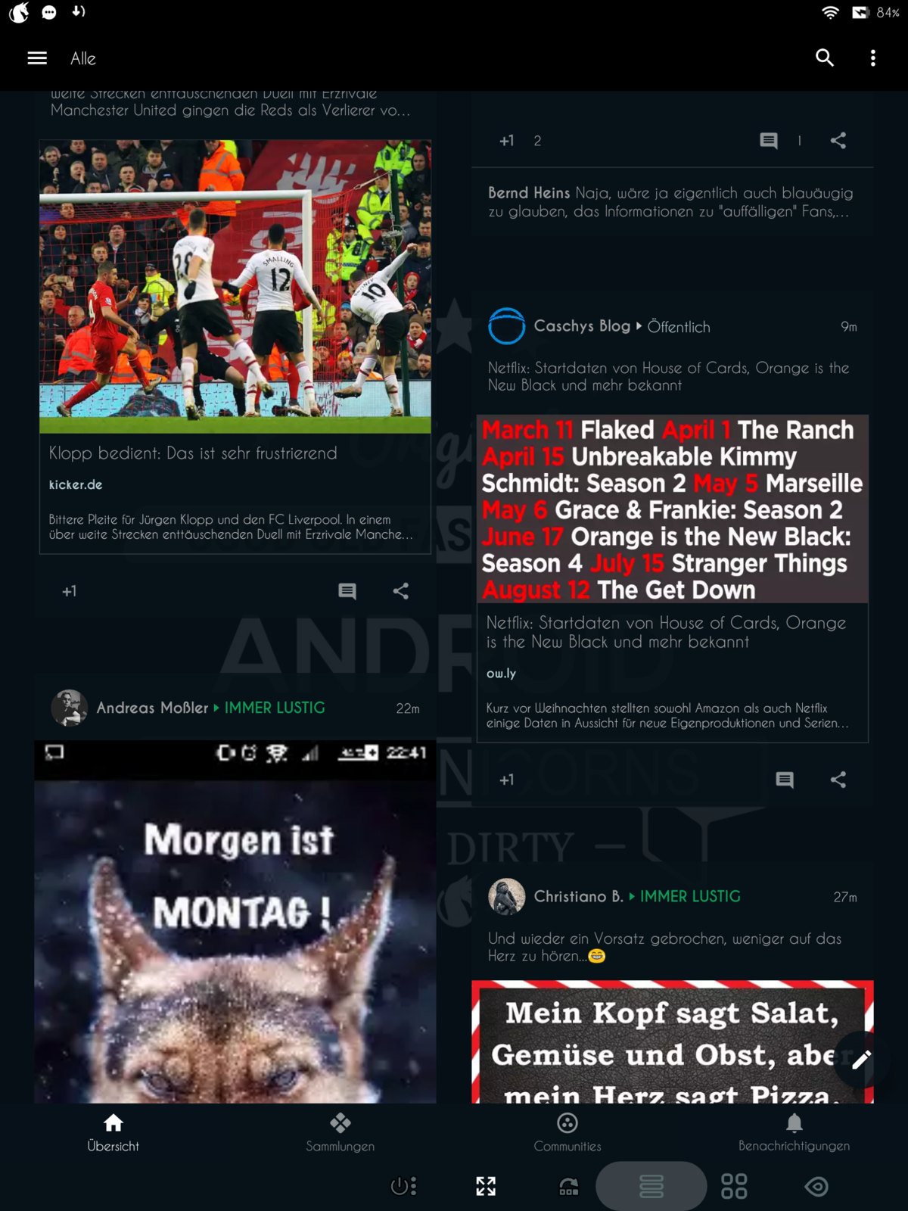The image size is (908, 1211).
Task: Open the power options icon
Action: 403,1186
